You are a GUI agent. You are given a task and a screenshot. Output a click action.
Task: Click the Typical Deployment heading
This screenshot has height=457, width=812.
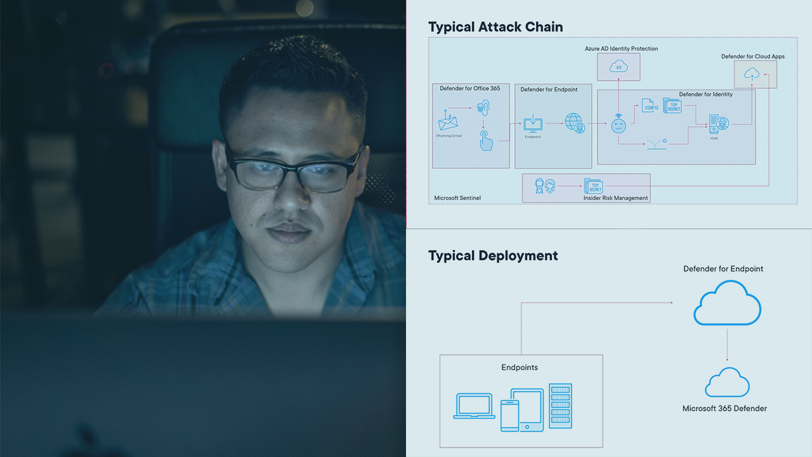tap(493, 256)
